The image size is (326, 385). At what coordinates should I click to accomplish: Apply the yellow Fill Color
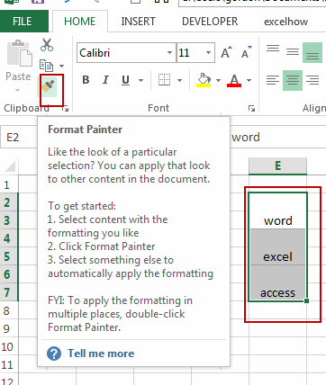tap(204, 80)
